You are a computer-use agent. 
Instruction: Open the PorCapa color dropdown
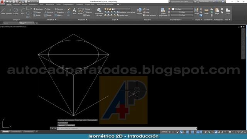pyautogui.click(x=183, y=9)
